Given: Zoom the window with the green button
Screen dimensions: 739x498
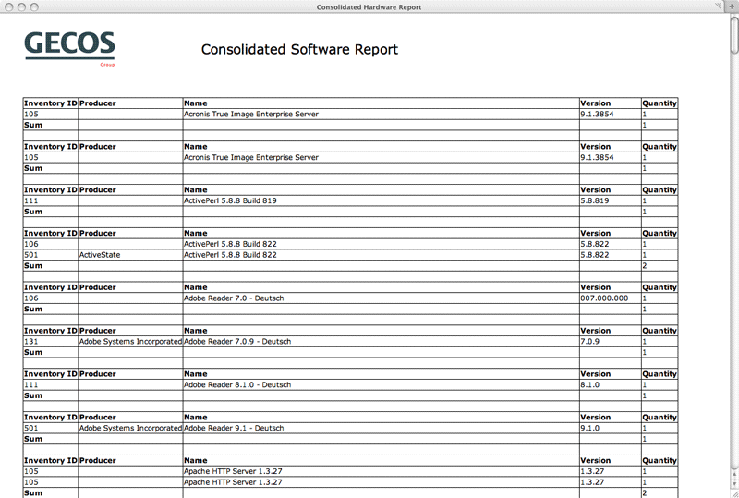Looking at the screenshot, I should click(x=34, y=6).
